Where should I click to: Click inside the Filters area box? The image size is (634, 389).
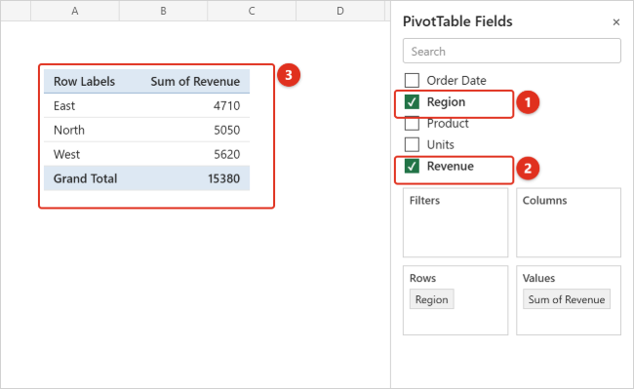(456, 222)
